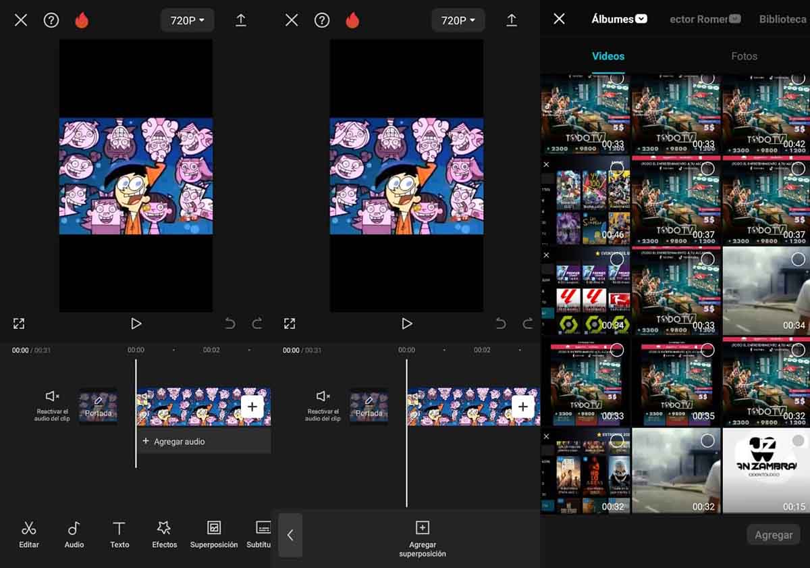Image resolution: width=810 pixels, height=568 pixels.
Task: Select first-row 00:42 video circle
Action: [798, 78]
